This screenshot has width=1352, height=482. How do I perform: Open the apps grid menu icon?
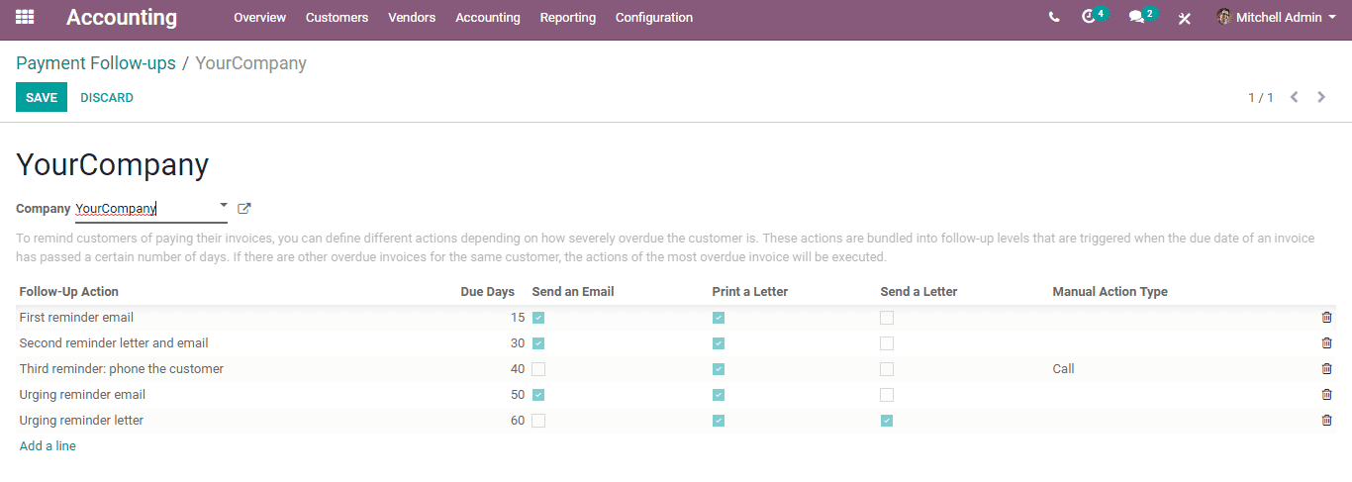25,17
